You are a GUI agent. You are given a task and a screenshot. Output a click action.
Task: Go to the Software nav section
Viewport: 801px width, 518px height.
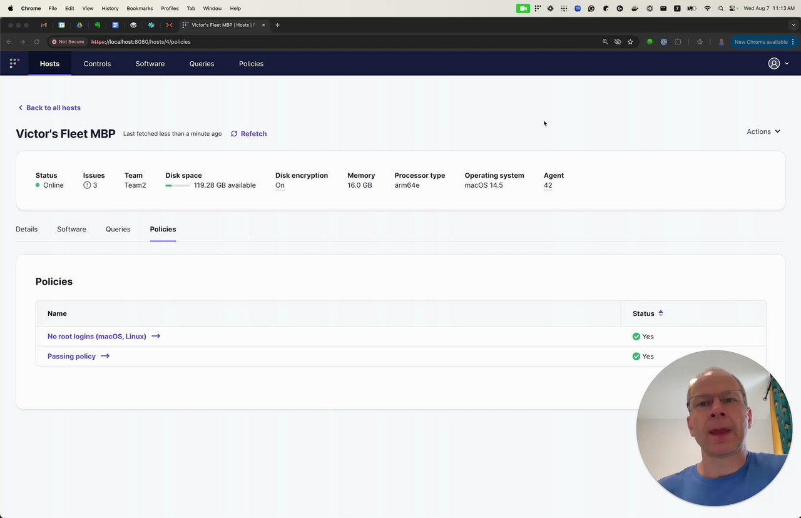(150, 64)
